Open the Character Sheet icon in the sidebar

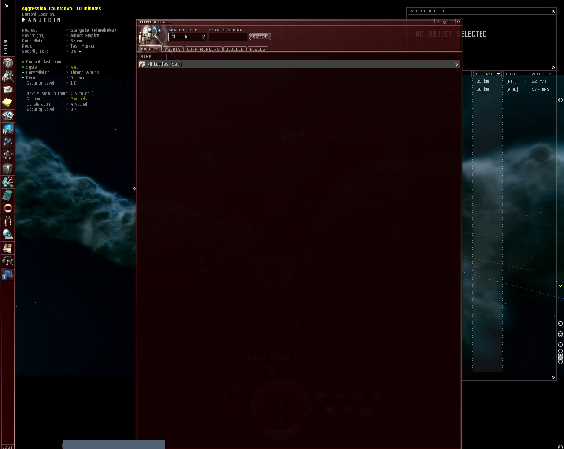(x=8, y=63)
